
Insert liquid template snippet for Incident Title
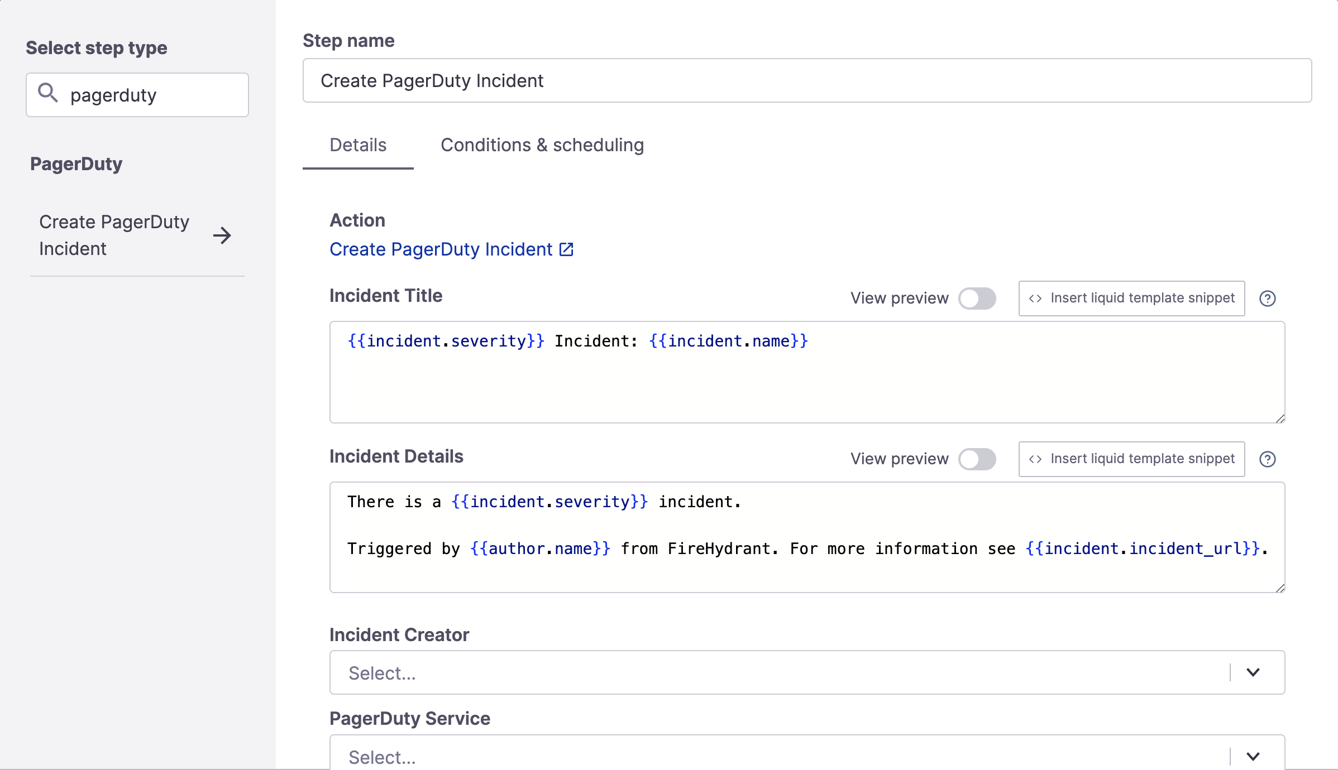pos(1132,299)
